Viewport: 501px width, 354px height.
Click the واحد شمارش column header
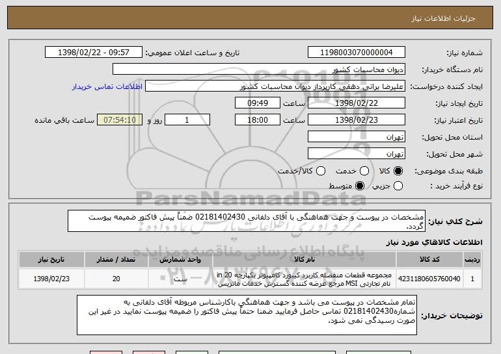(180, 260)
